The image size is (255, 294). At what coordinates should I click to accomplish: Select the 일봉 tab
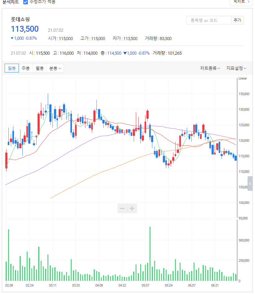pos(12,68)
